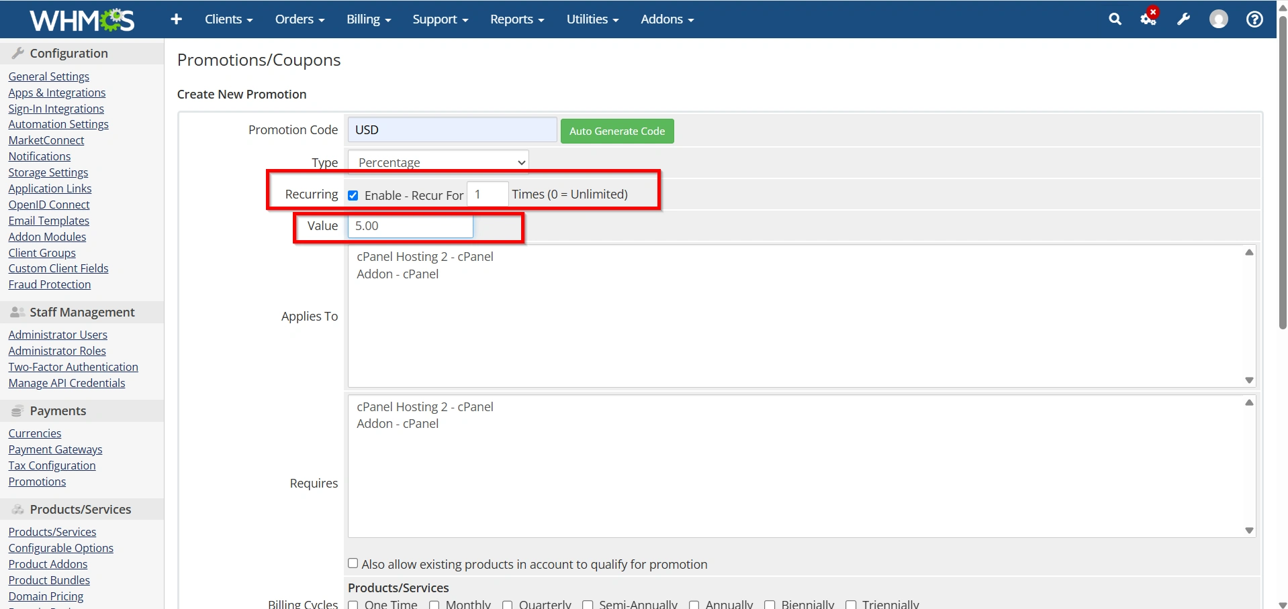Image resolution: width=1288 pixels, height=609 pixels.
Task: Click the WHMCS logo
Action: point(82,20)
